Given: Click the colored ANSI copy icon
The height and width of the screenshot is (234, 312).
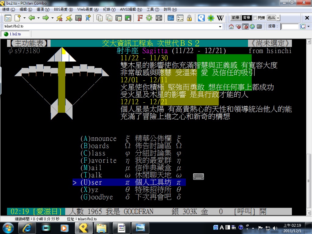Looking at the screenshot, I should [109, 18].
